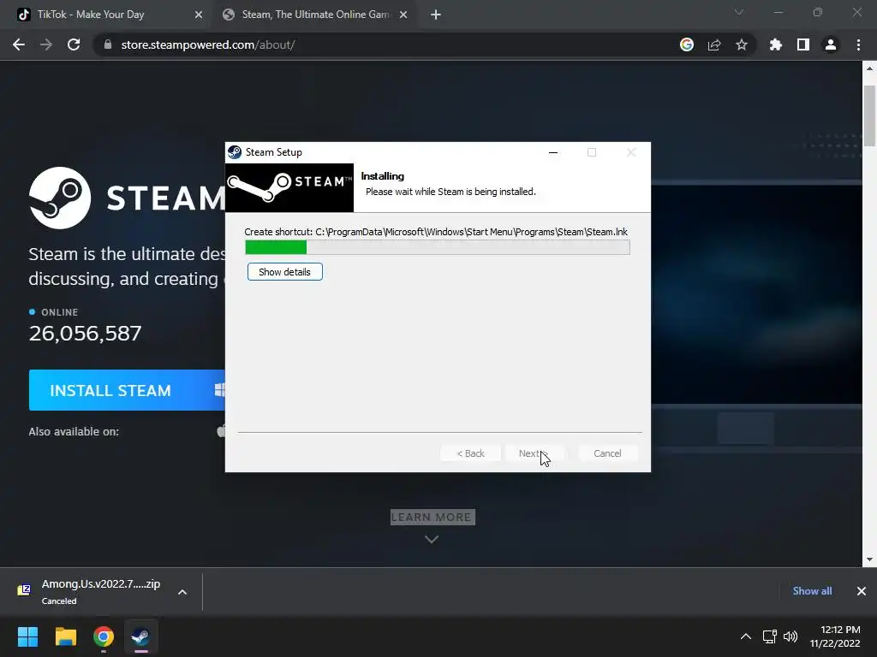Open network status tray icon

point(770,636)
